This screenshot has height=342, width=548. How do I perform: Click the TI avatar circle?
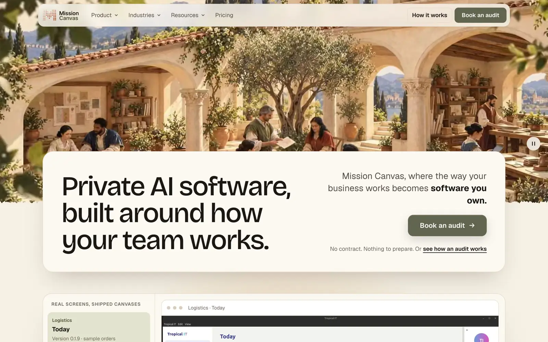(x=481, y=338)
